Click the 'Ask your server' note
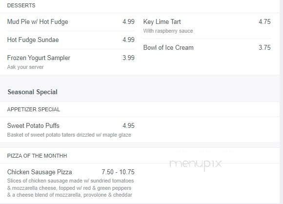 point(25,67)
